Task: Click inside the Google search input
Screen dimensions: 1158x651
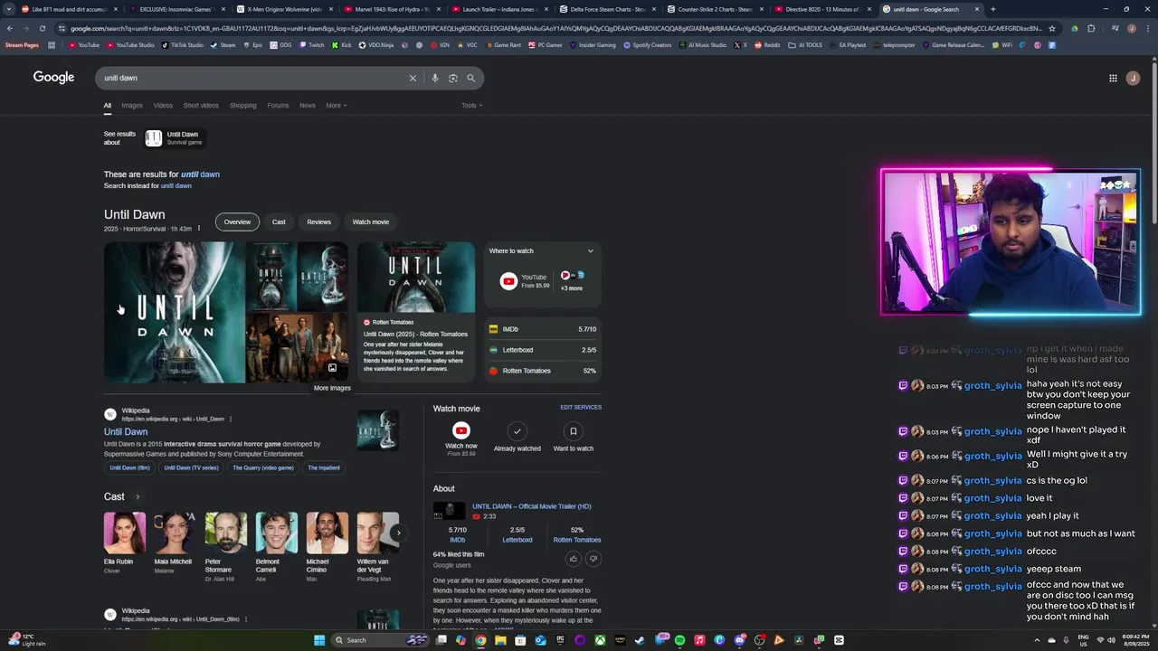Action: point(253,78)
